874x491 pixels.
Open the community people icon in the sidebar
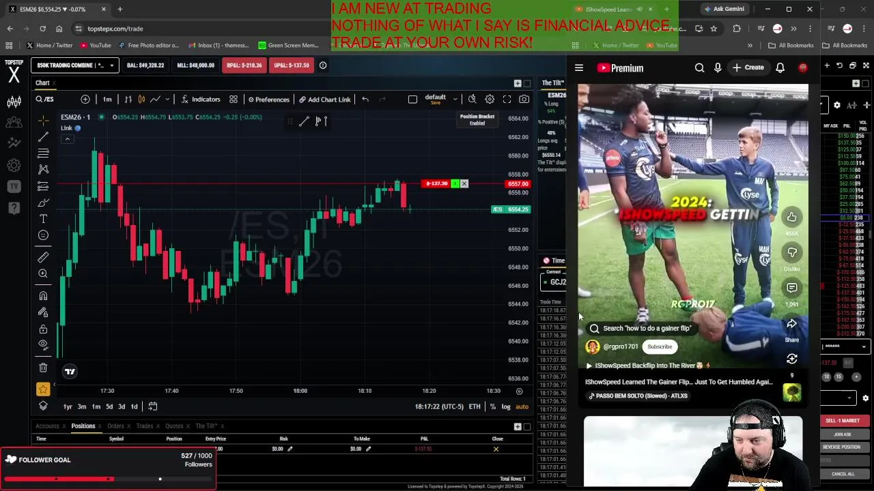[14, 123]
